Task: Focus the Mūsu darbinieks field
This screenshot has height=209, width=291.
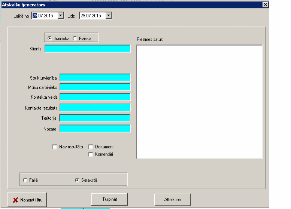Action: 95,87
